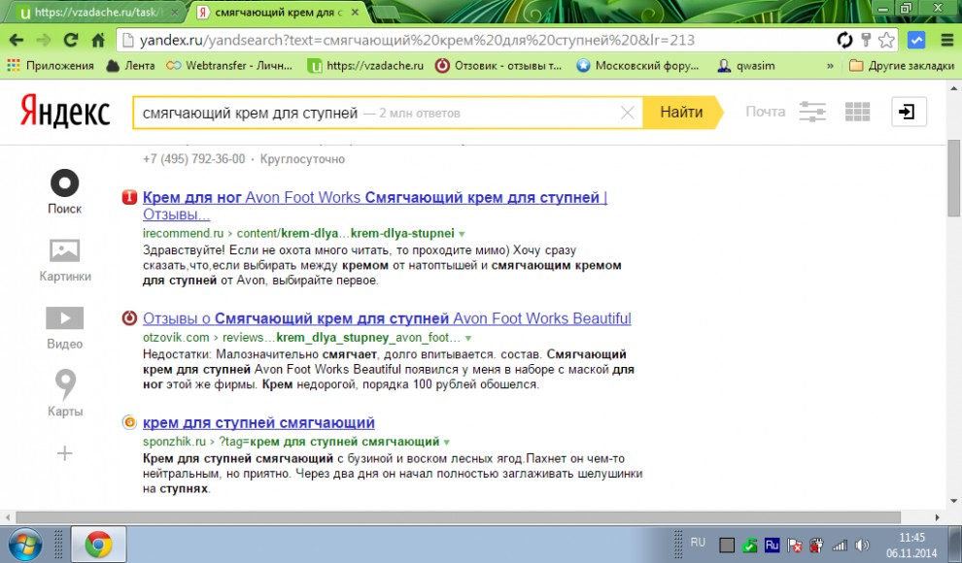
Task: Select the Поиск section in the sidebar
Action: 64,192
